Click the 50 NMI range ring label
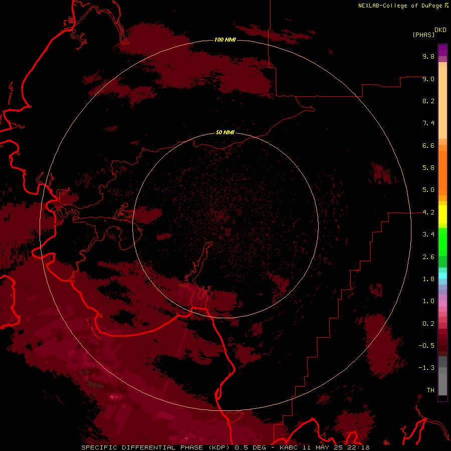Screen dimensions: 451x451 225,132
